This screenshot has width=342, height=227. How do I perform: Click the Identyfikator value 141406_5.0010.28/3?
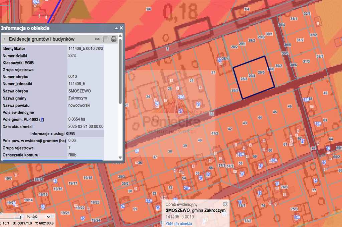tap(86, 49)
